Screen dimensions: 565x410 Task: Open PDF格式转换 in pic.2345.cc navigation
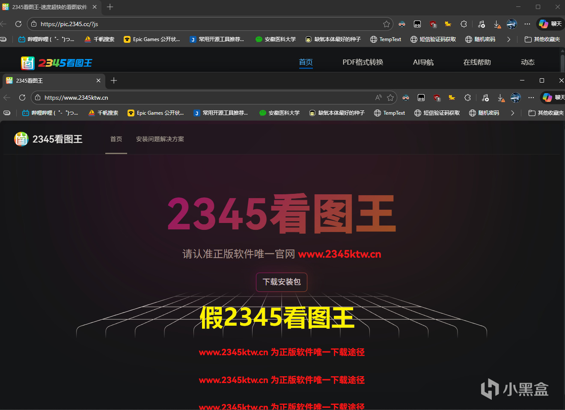click(363, 62)
